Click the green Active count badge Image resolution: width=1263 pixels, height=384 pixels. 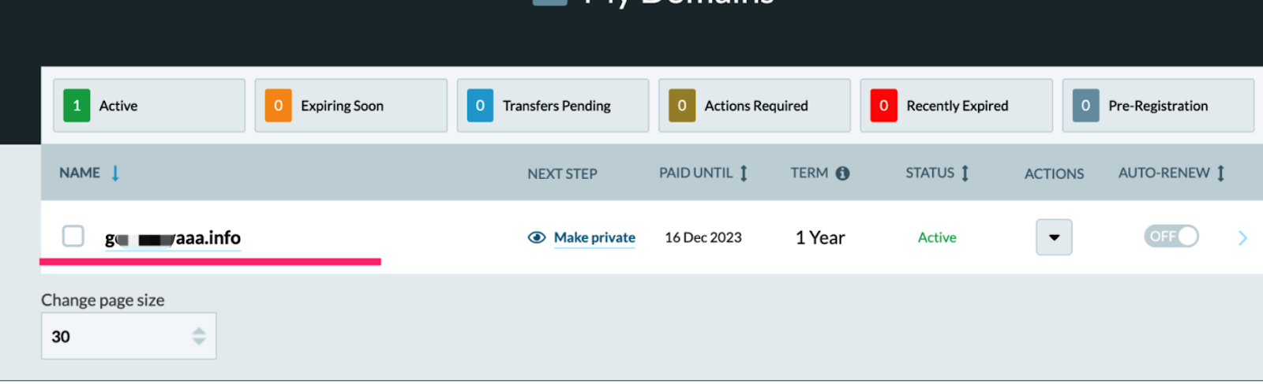[77, 106]
